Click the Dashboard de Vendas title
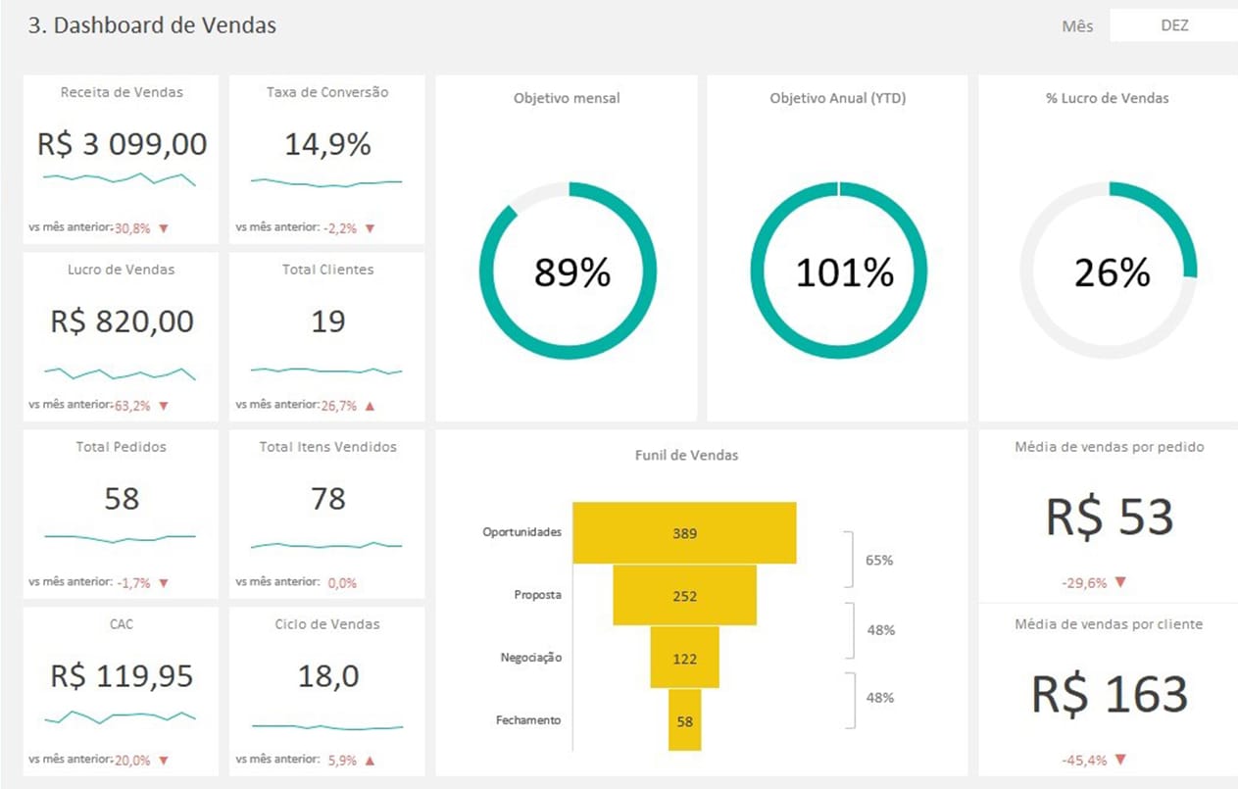1238x789 pixels. 152,26
